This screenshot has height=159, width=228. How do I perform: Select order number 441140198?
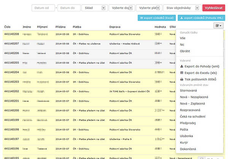point(11,129)
